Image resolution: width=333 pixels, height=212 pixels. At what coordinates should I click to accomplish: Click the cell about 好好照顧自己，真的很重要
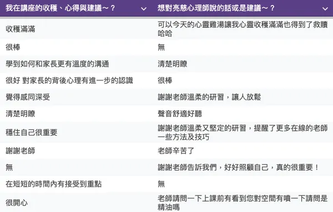tap(243, 167)
